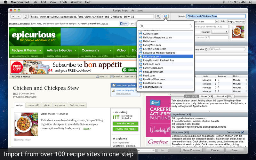Toggle the Create Steps checkbox

[x=243, y=132]
